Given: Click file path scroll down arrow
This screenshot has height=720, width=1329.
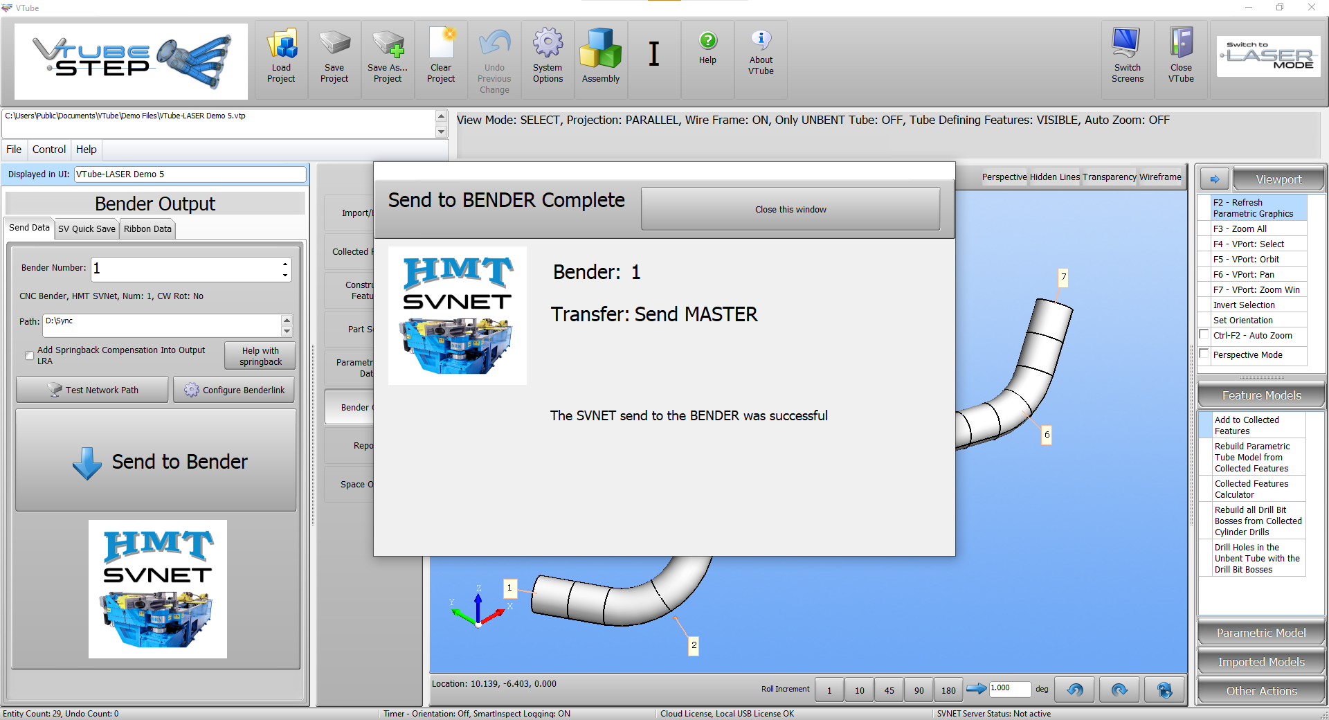Looking at the screenshot, I should 441,132.
